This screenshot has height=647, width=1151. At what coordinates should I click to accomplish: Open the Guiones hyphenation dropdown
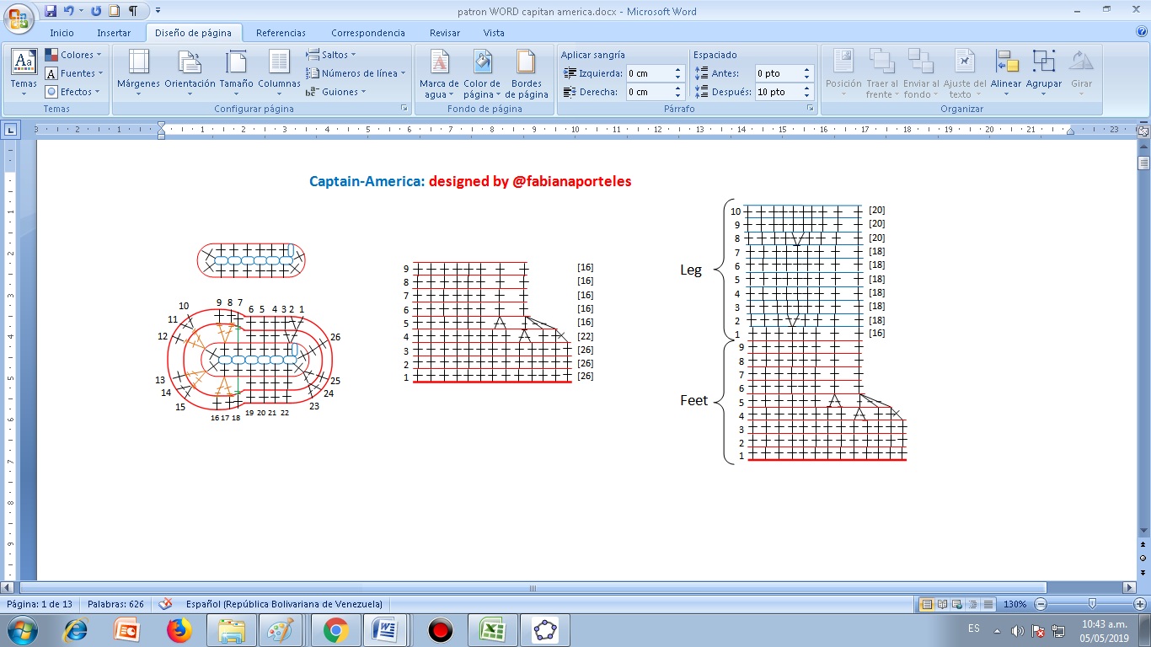click(x=336, y=92)
